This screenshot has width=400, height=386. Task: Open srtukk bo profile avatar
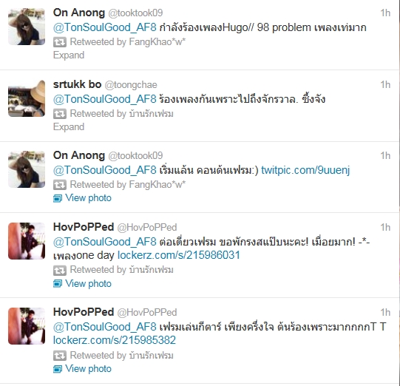27,98
